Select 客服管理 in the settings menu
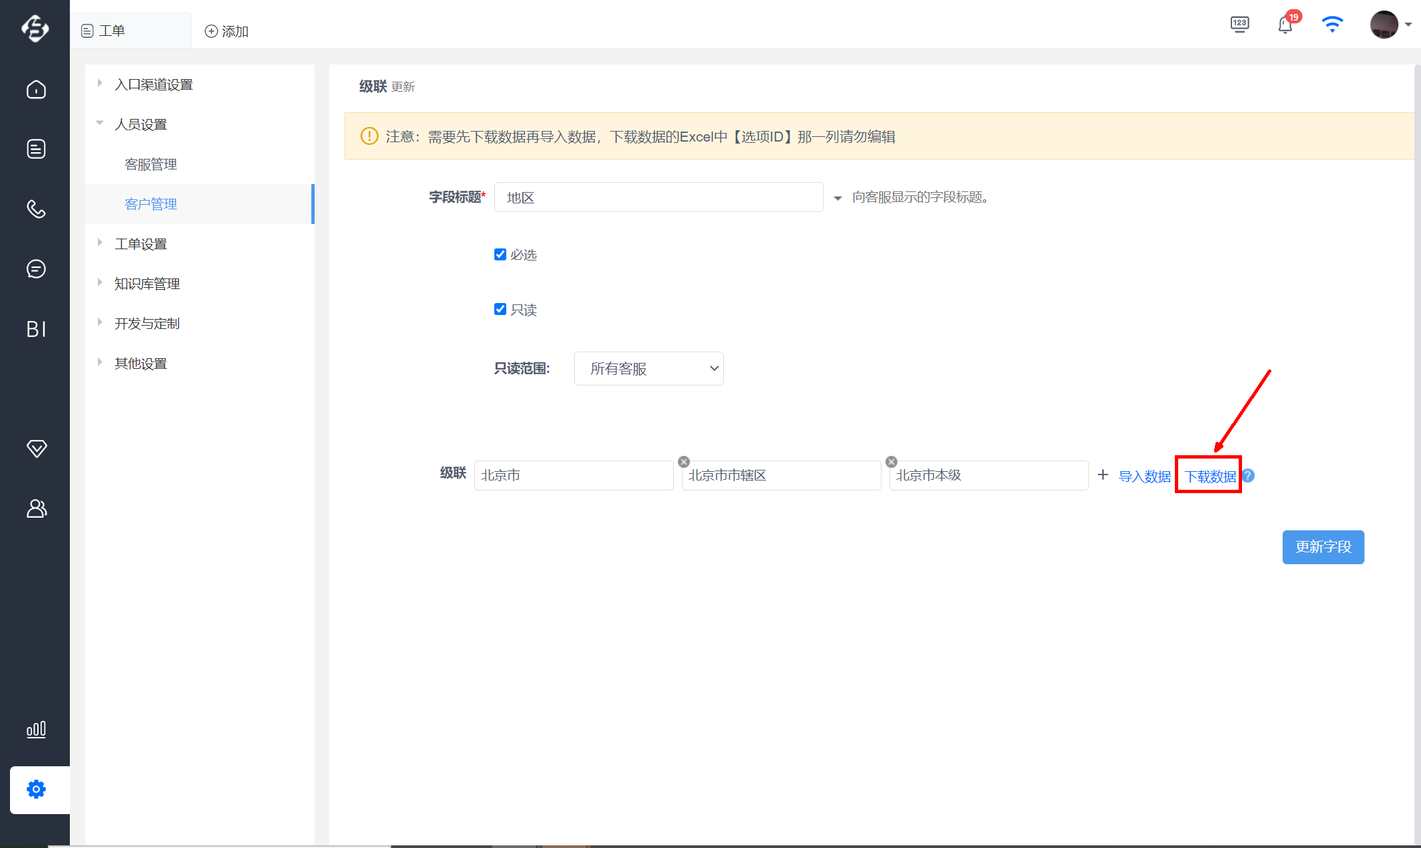The height and width of the screenshot is (848, 1421). click(x=151, y=164)
